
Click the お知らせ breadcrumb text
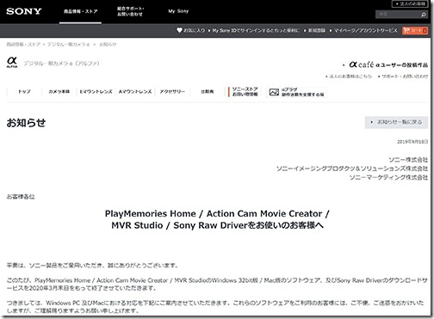click(108, 45)
